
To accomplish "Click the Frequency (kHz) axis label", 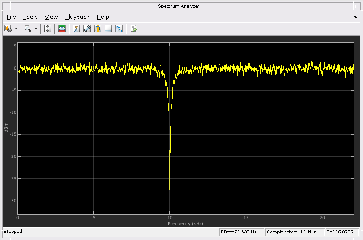I will pyautogui.click(x=186, y=224).
